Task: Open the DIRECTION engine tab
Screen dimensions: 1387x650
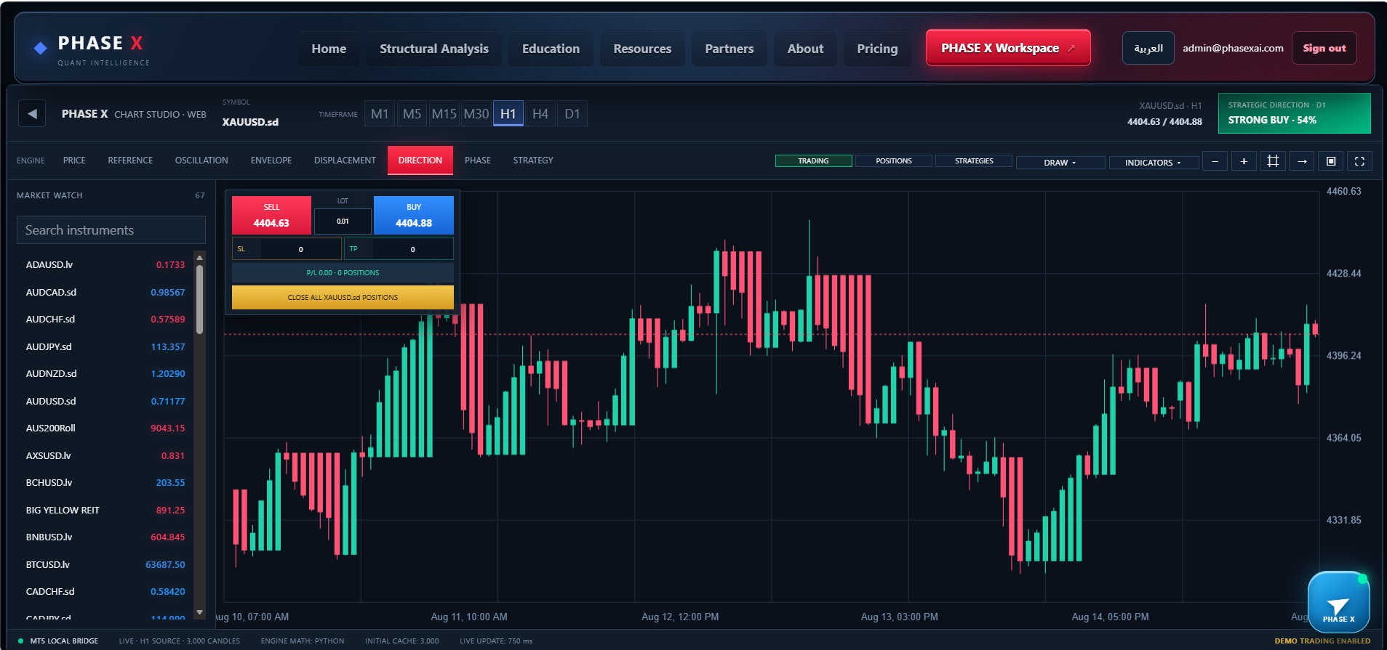Action: point(420,161)
